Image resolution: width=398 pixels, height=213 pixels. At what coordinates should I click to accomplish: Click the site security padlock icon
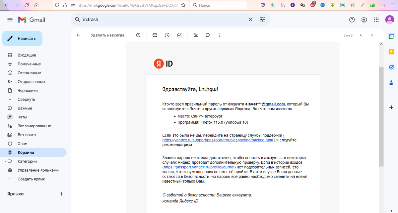coord(64,5)
